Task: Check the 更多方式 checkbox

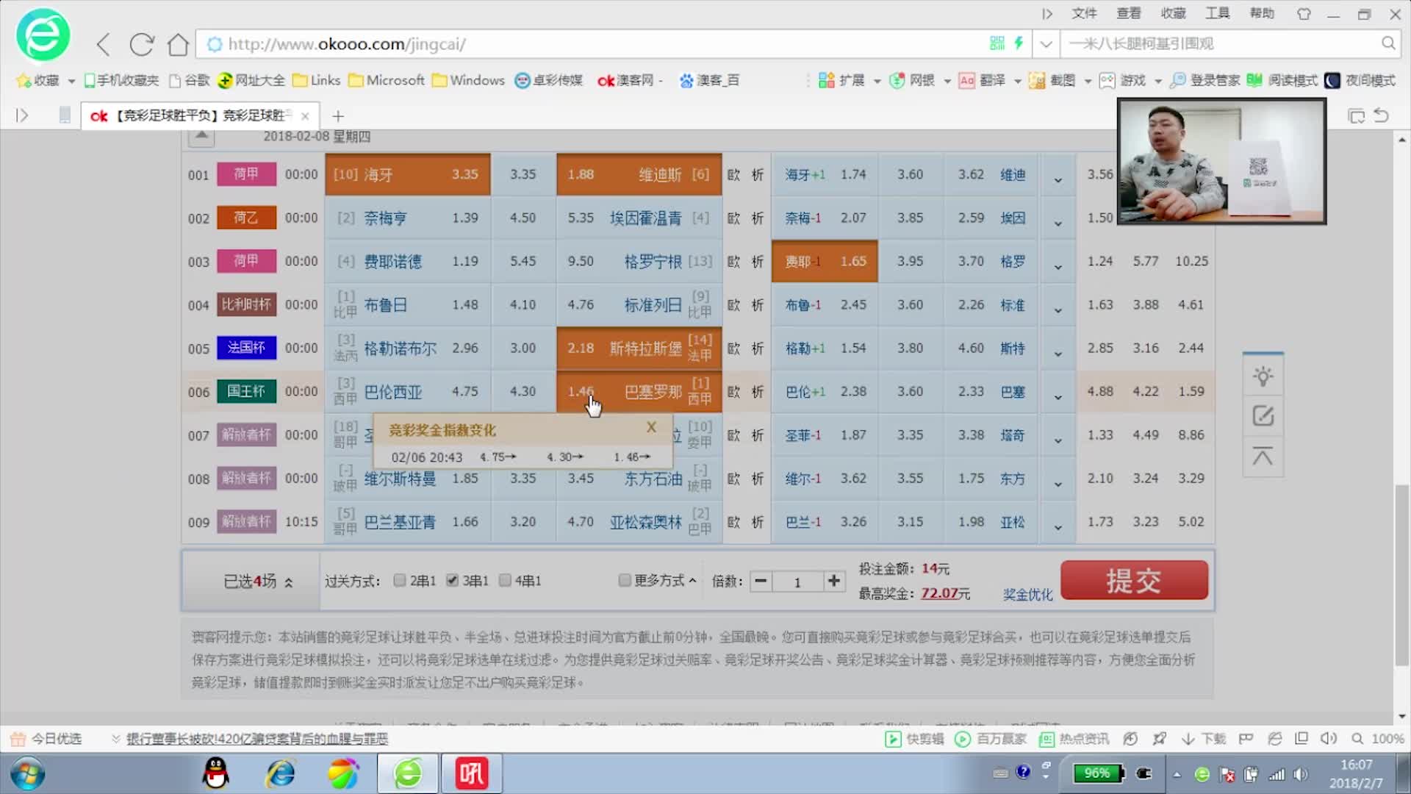Action: (625, 580)
